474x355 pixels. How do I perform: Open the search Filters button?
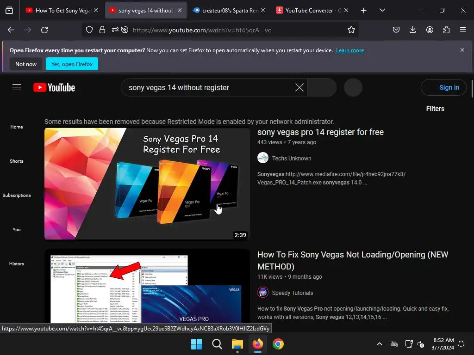coord(435,109)
